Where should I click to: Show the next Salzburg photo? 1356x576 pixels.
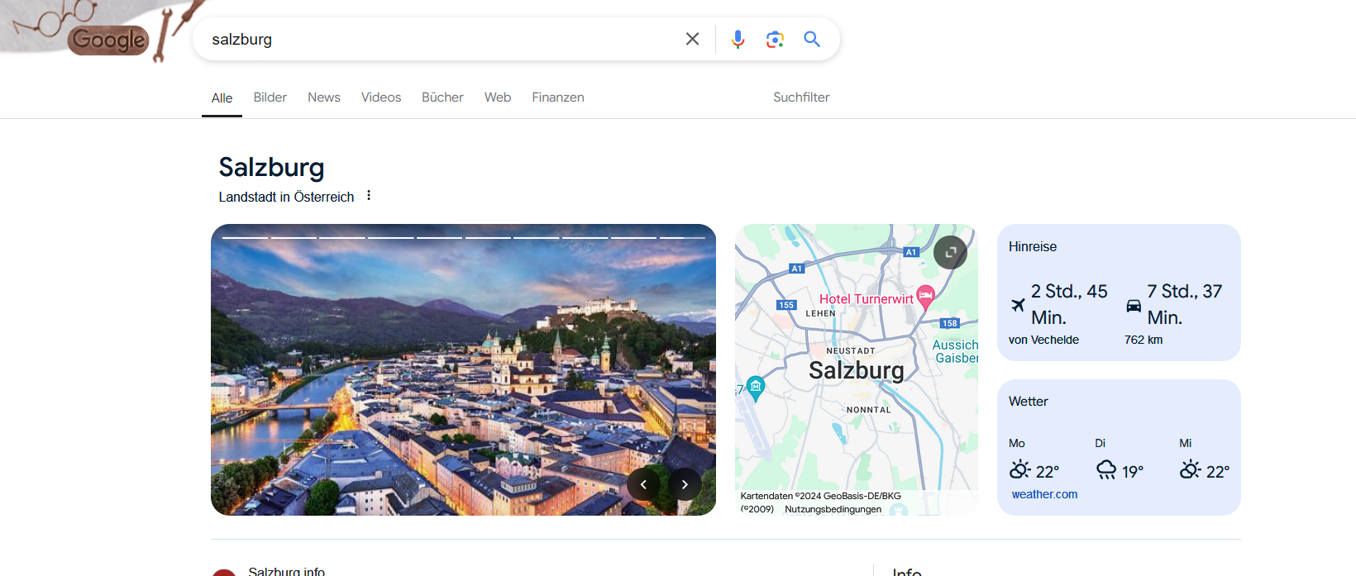click(685, 484)
